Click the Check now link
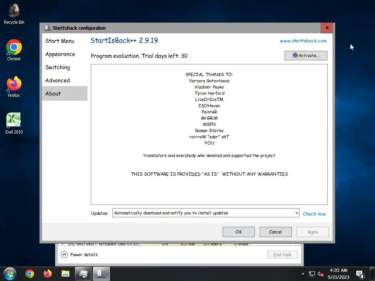 (x=314, y=214)
